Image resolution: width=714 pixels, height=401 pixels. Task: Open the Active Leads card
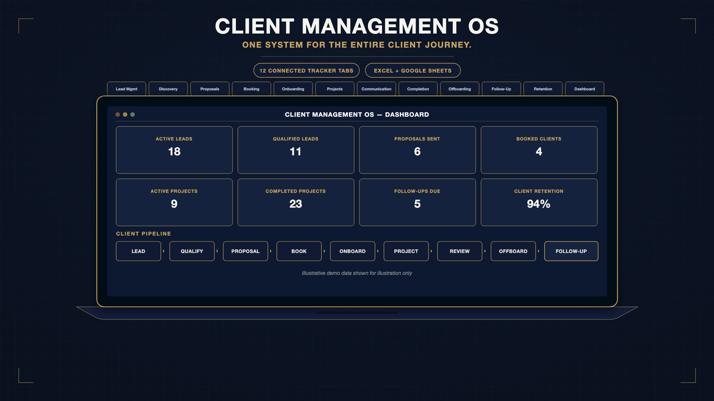[174, 150]
